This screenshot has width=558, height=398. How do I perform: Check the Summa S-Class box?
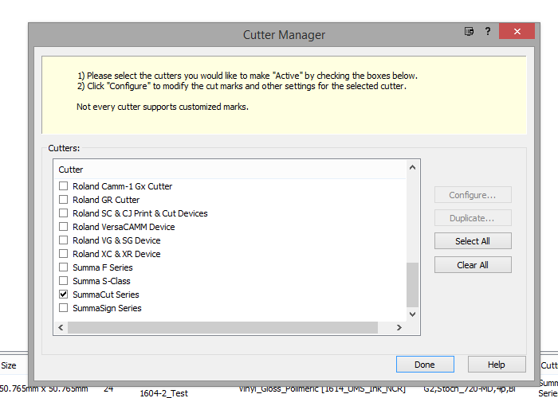pyautogui.click(x=63, y=280)
